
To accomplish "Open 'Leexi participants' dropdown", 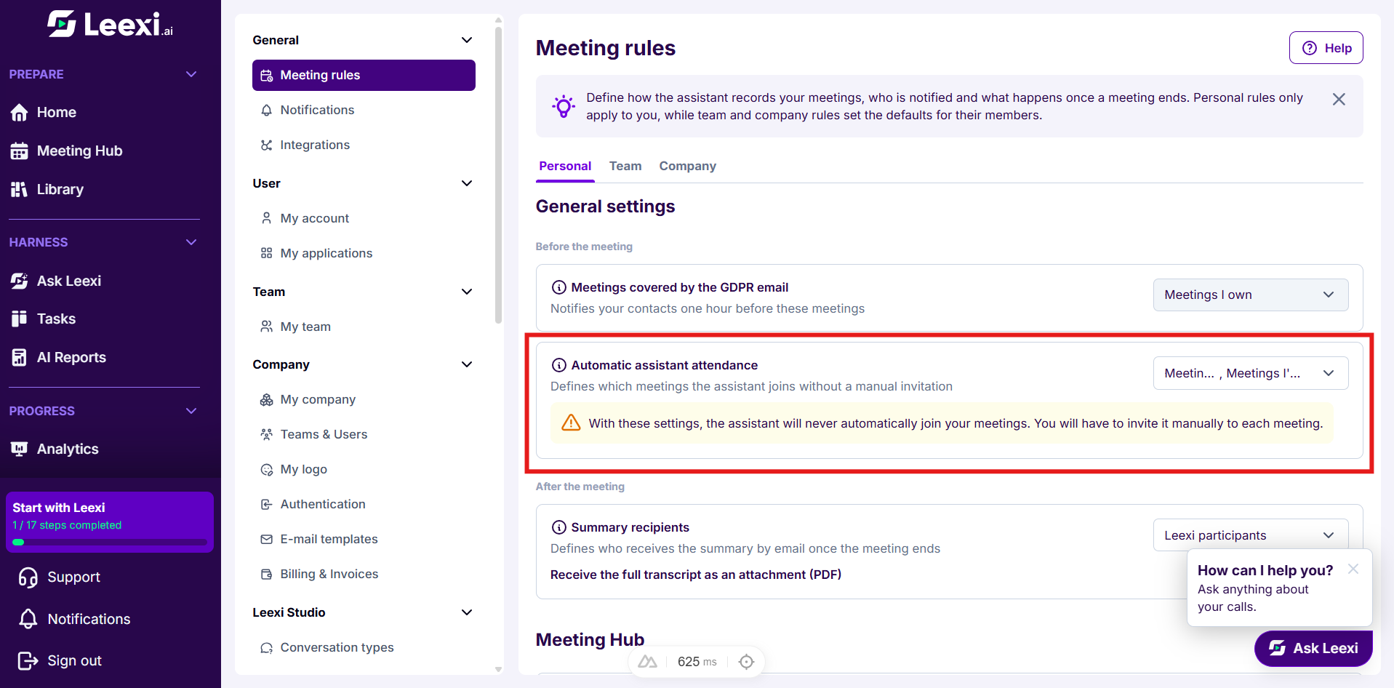I will [x=1250, y=535].
